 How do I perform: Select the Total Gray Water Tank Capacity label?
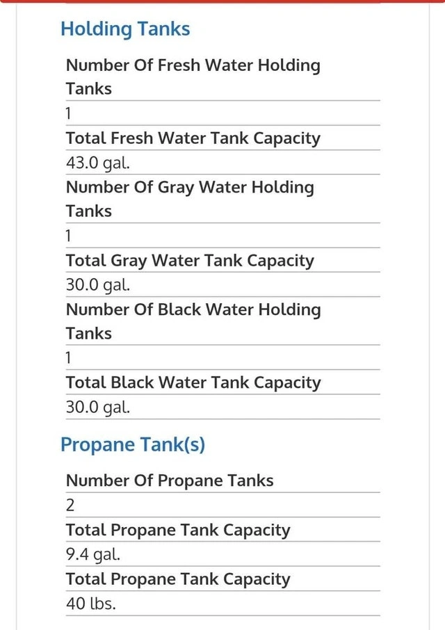[190, 261]
